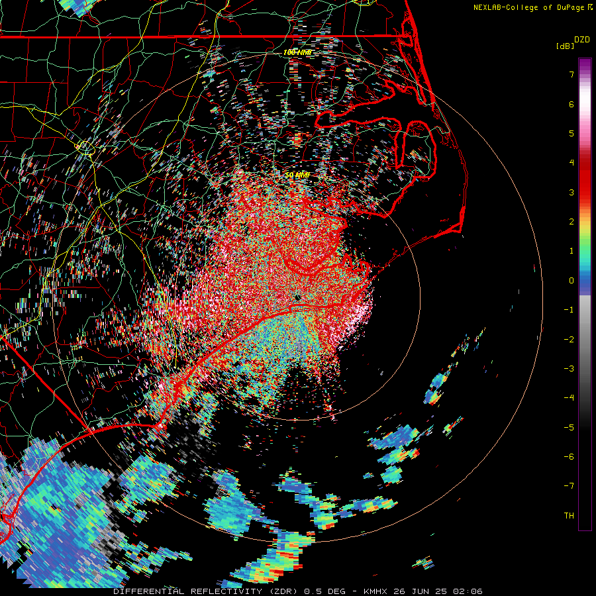
Task: Click the -6 value on the scale
Action: (569, 457)
